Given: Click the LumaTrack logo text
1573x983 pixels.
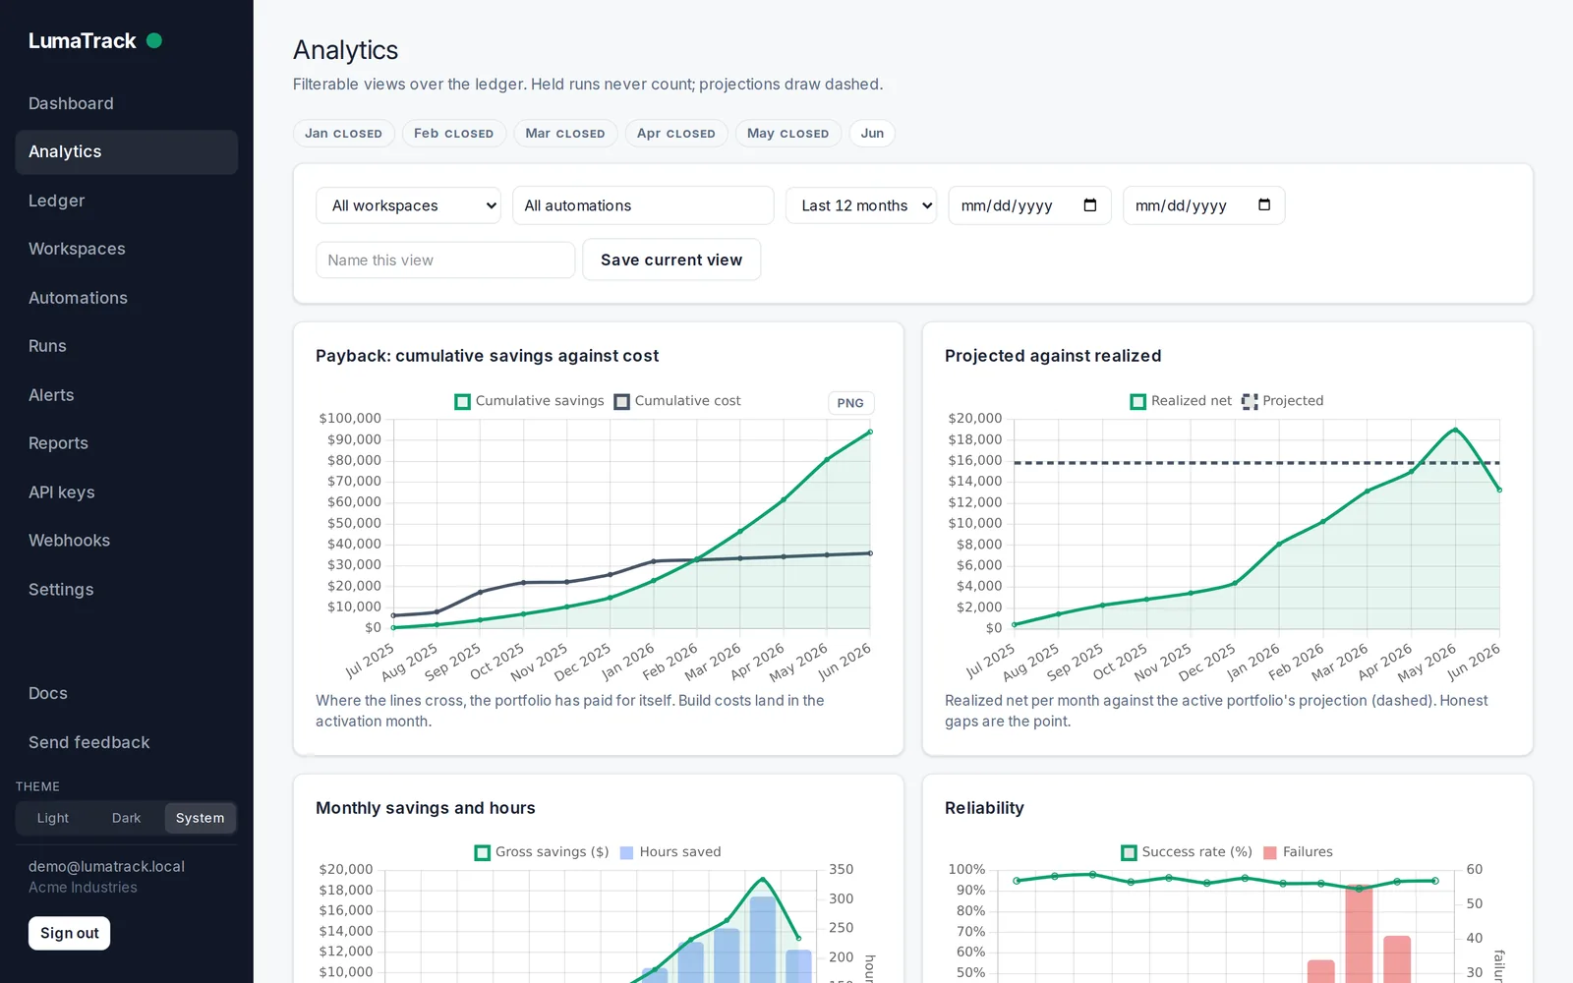Looking at the screenshot, I should coord(83,41).
